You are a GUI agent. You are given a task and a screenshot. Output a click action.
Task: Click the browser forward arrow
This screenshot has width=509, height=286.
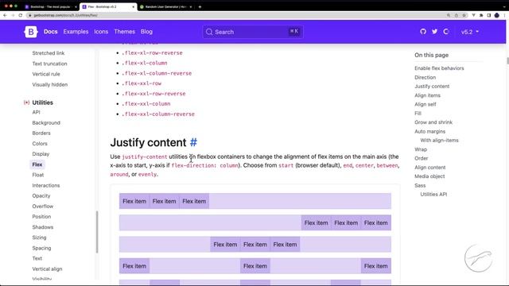click(13, 15)
